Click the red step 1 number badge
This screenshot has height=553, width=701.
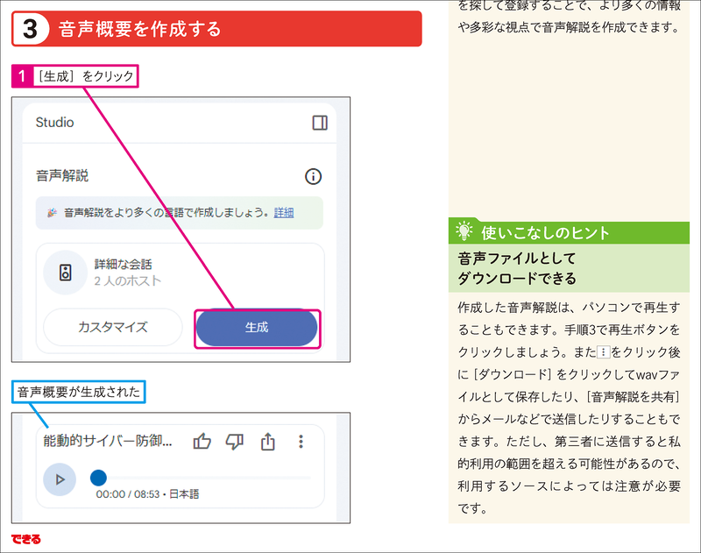[x=23, y=77]
